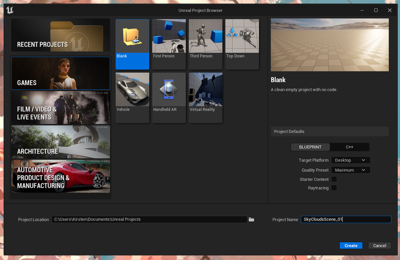
Task: Open the Target Platform dropdown
Action: coord(350,160)
